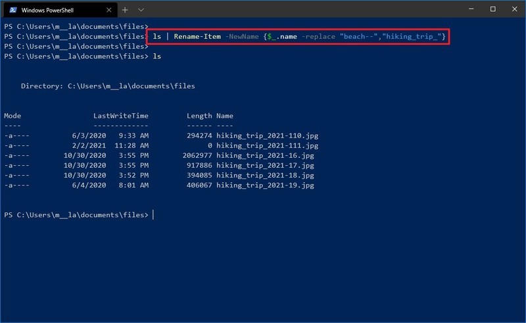
Task: Click the Rename-Item cmdlet text
Action: pos(197,36)
